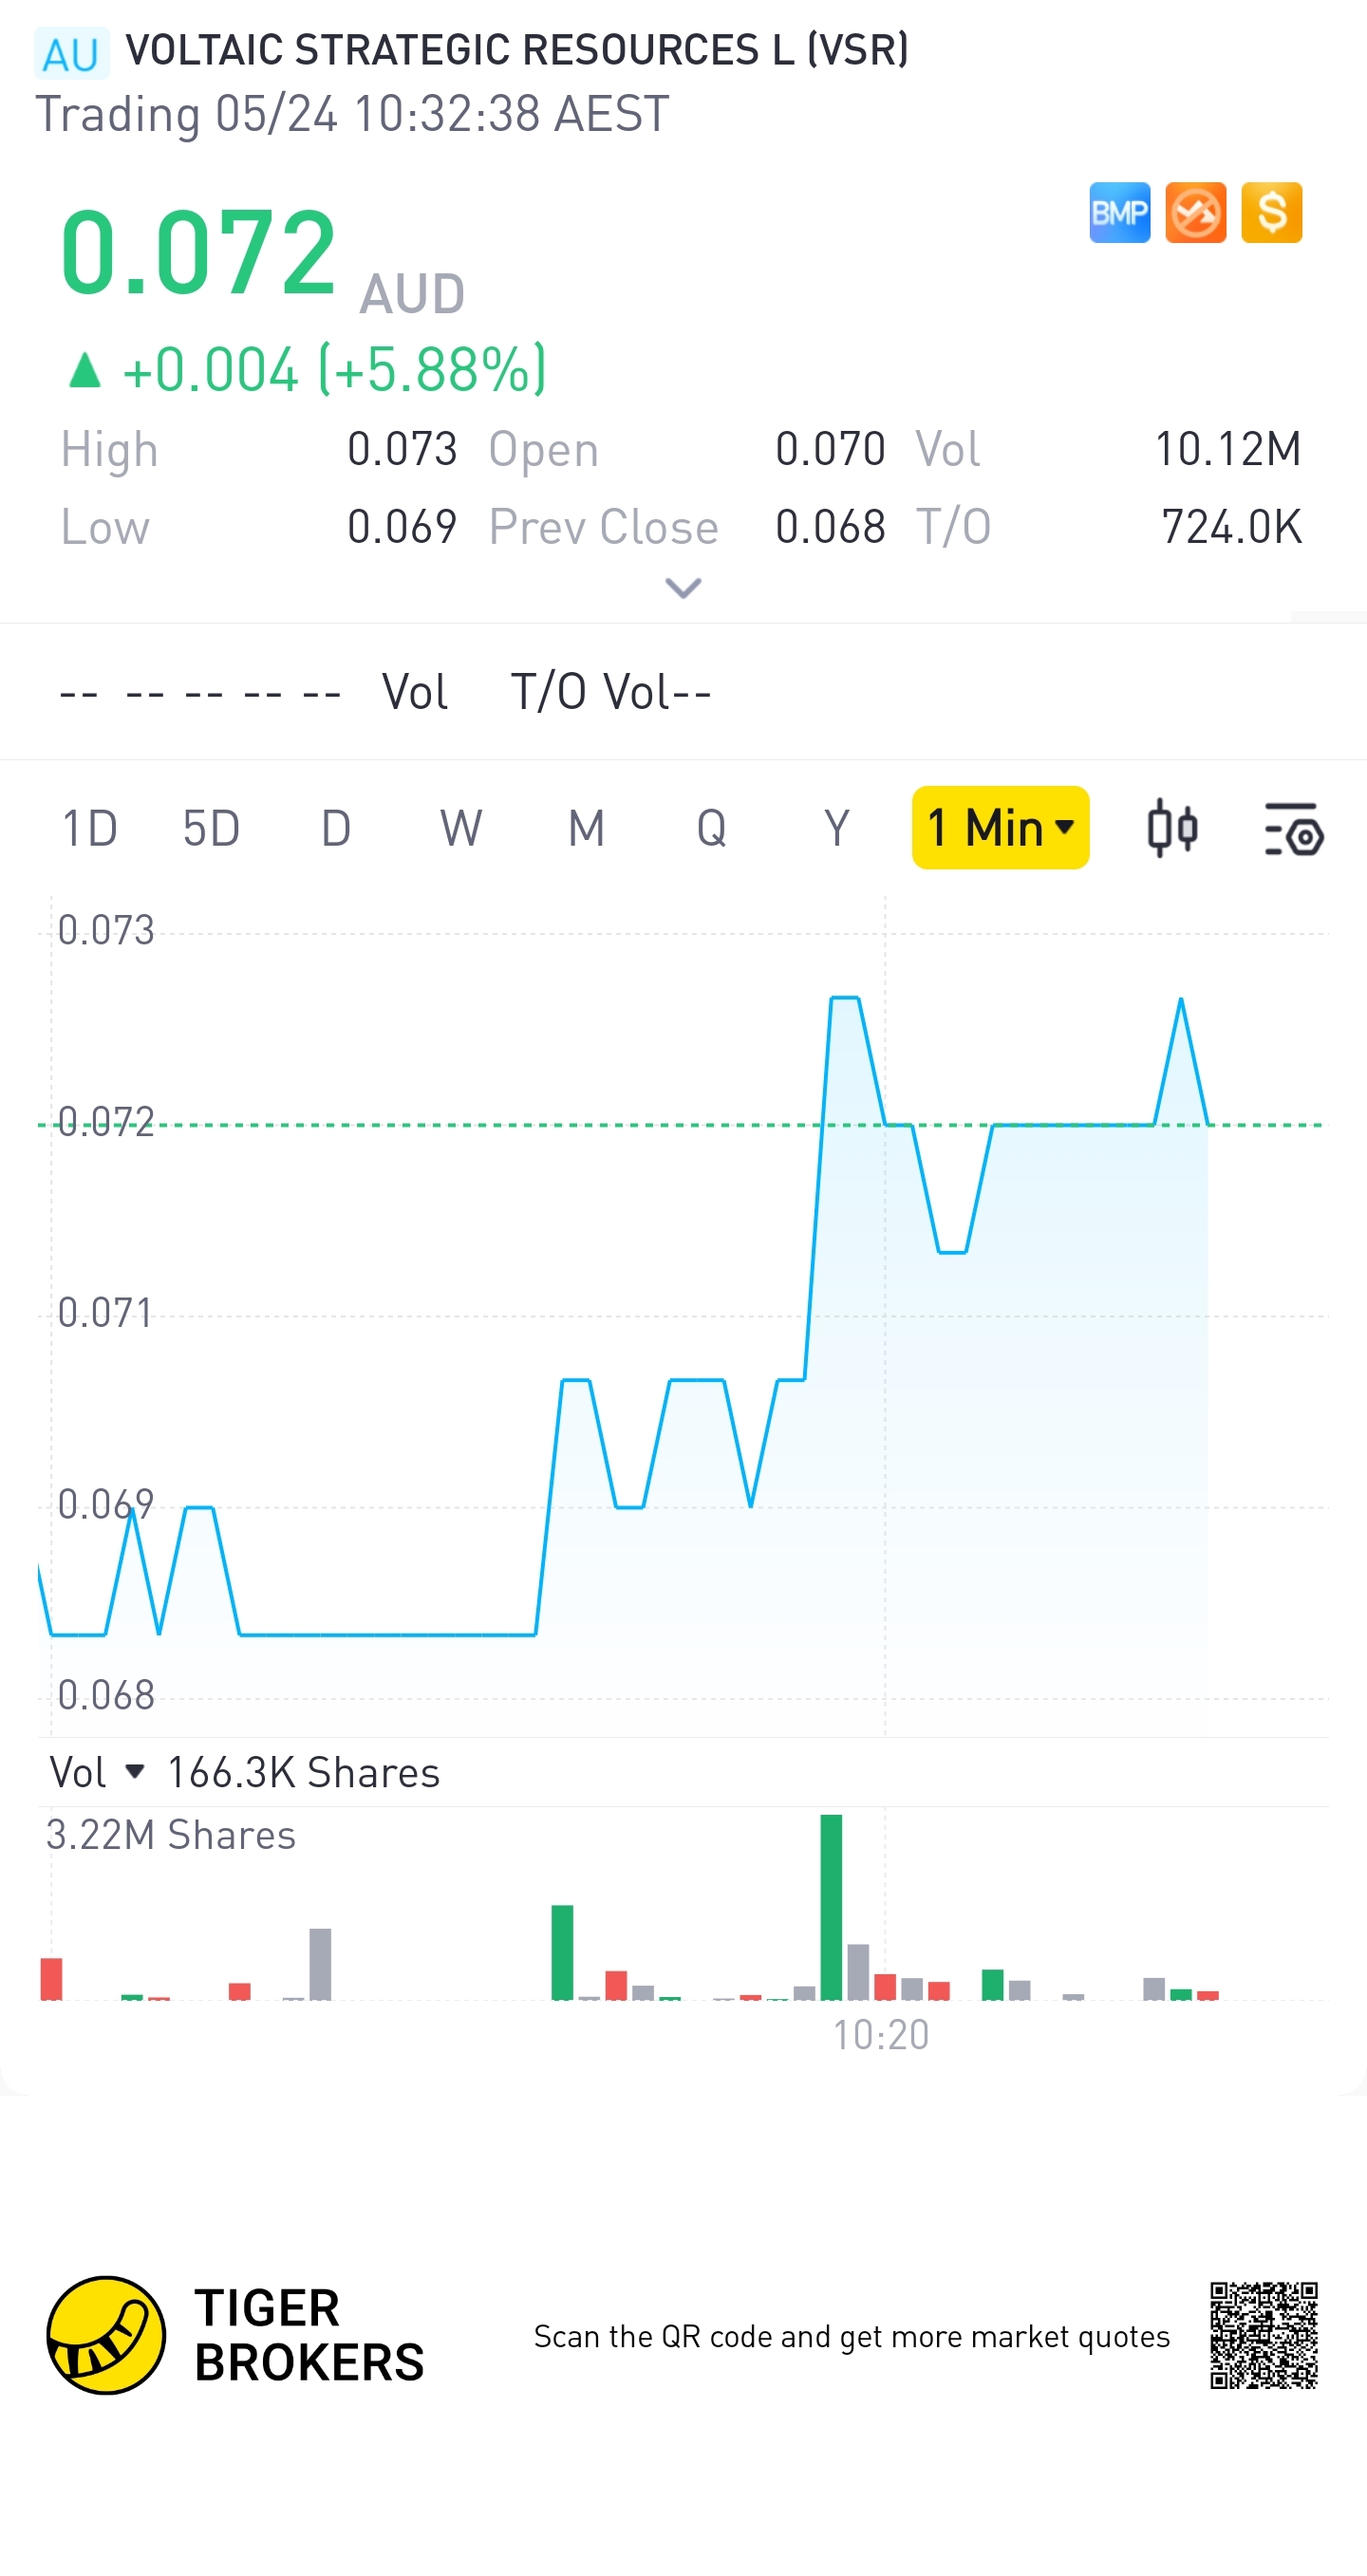Tap the orange no-shorting chart badge icon

[x=1195, y=213]
